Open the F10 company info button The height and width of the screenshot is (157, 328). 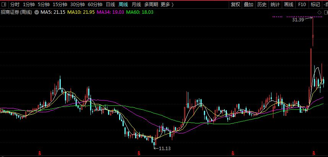pos(302,5)
